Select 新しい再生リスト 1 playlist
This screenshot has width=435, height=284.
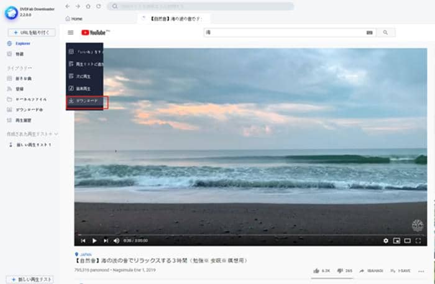[x=30, y=145]
